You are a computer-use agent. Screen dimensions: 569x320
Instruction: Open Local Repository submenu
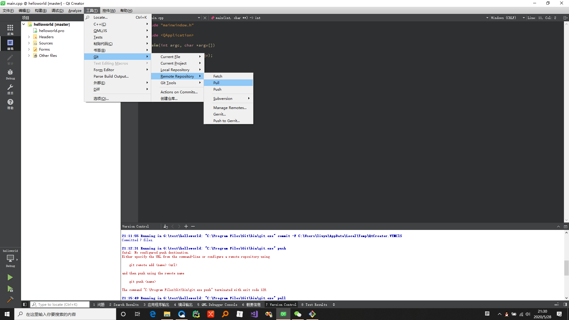pos(178,70)
